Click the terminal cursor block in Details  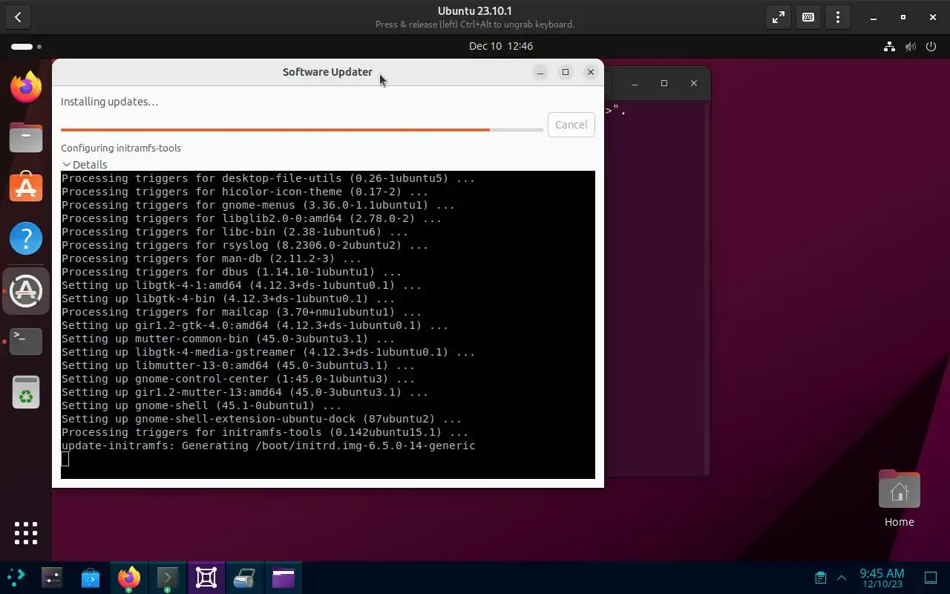pyautogui.click(x=65, y=459)
